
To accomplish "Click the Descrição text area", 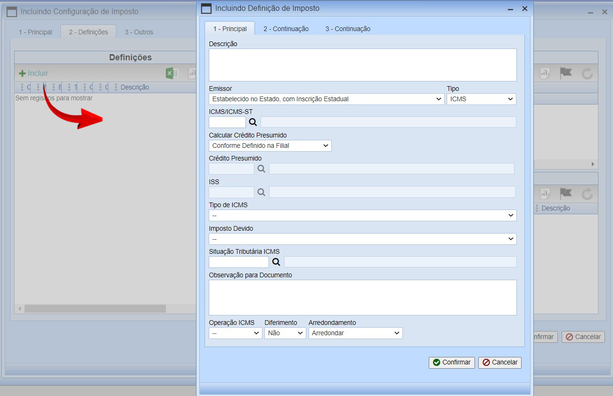I will 362,65.
